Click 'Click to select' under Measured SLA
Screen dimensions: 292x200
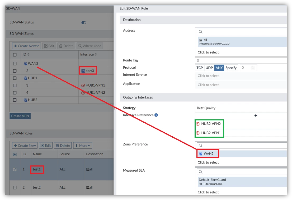[x=208, y=192]
